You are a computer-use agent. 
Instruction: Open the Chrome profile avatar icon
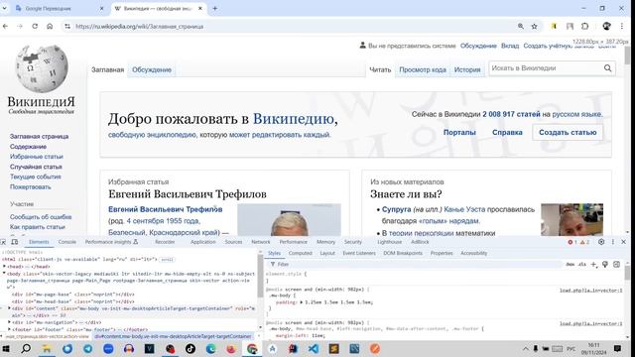coord(606,27)
